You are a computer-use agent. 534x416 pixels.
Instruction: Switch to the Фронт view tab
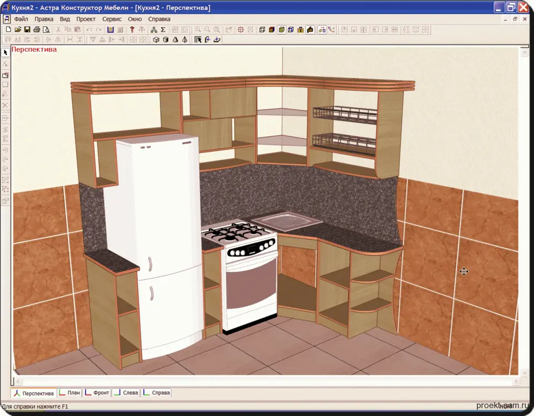[97, 393]
